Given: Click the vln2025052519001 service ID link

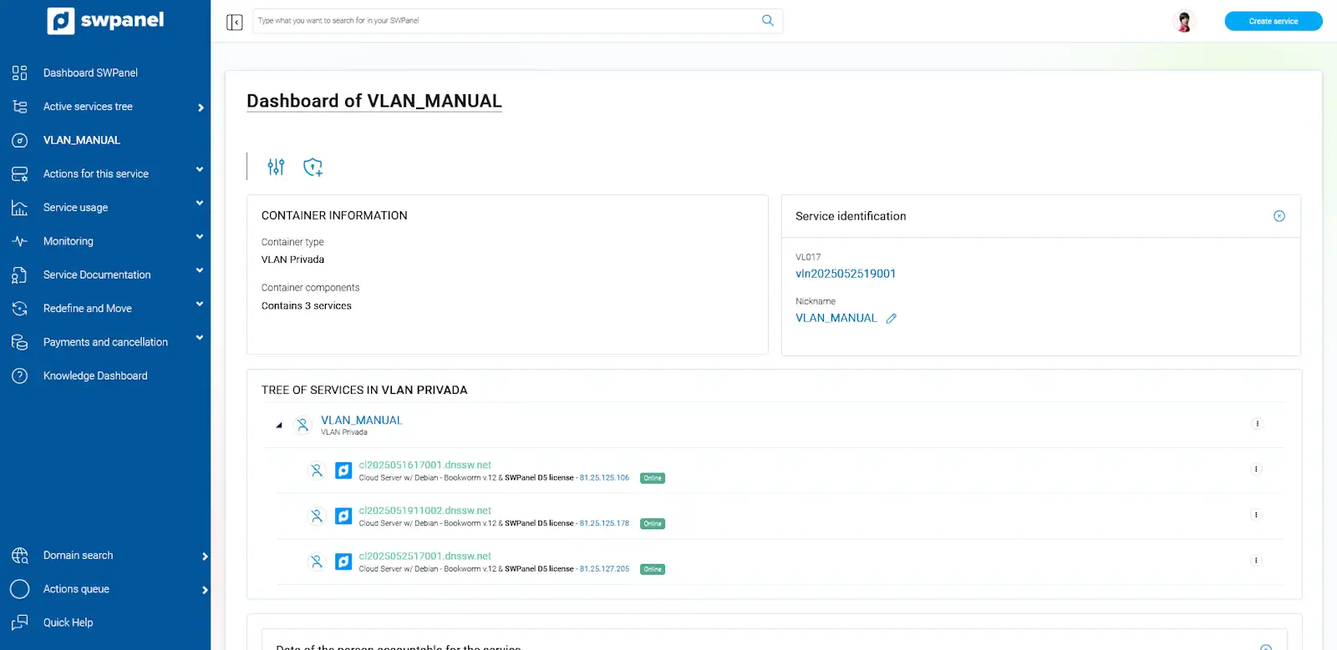Looking at the screenshot, I should point(845,274).
